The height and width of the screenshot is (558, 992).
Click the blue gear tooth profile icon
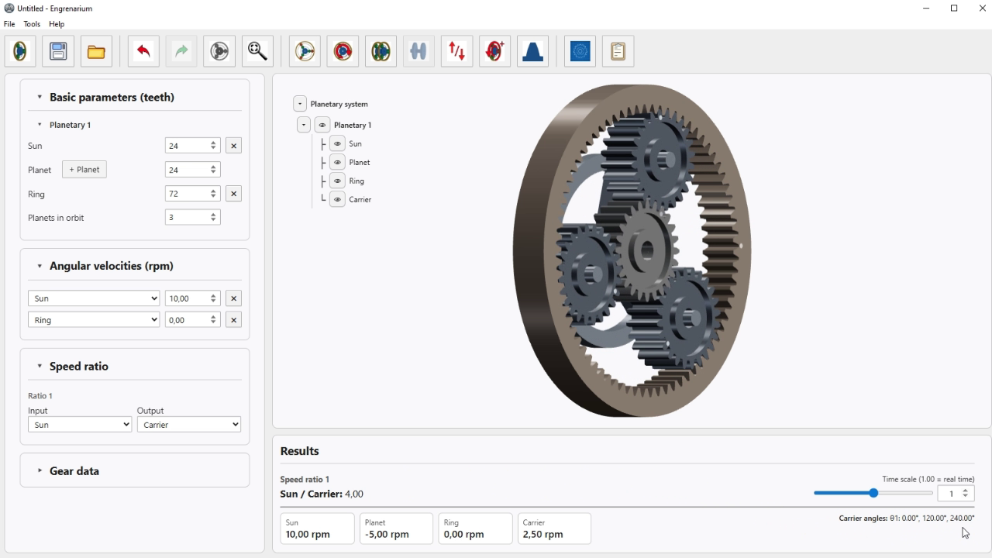click(532, 51)
